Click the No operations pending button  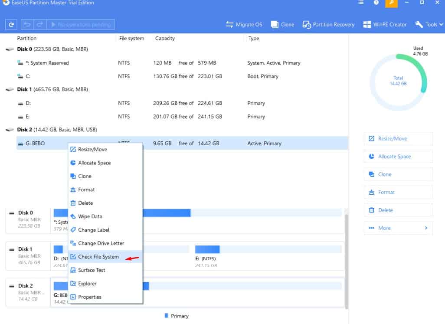(x=81, y=25)
